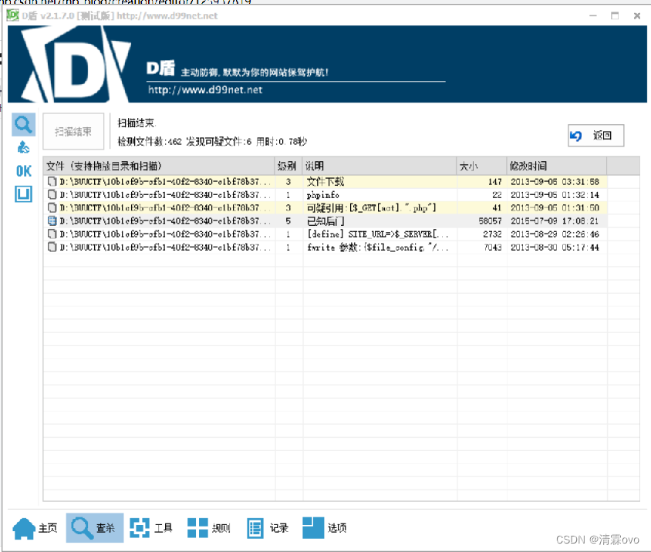The height and width of the screenshot is (552, 651).
Task: Click file icon of SITE_URL define row
Action: tap(52, 234)
